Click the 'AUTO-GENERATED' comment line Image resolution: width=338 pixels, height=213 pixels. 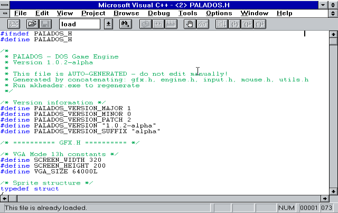click(120, 74)
